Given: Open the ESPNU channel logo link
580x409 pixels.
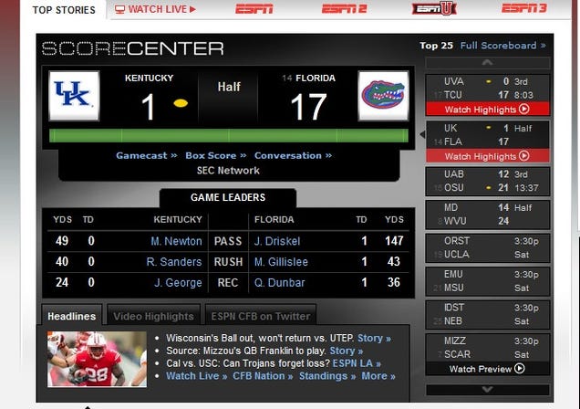Looking at the screenshot, I should click(434, 8).
